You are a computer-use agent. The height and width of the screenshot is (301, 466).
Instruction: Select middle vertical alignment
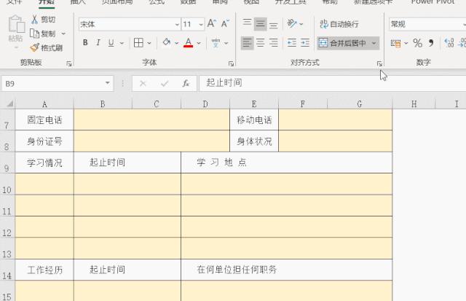[261, 24]
